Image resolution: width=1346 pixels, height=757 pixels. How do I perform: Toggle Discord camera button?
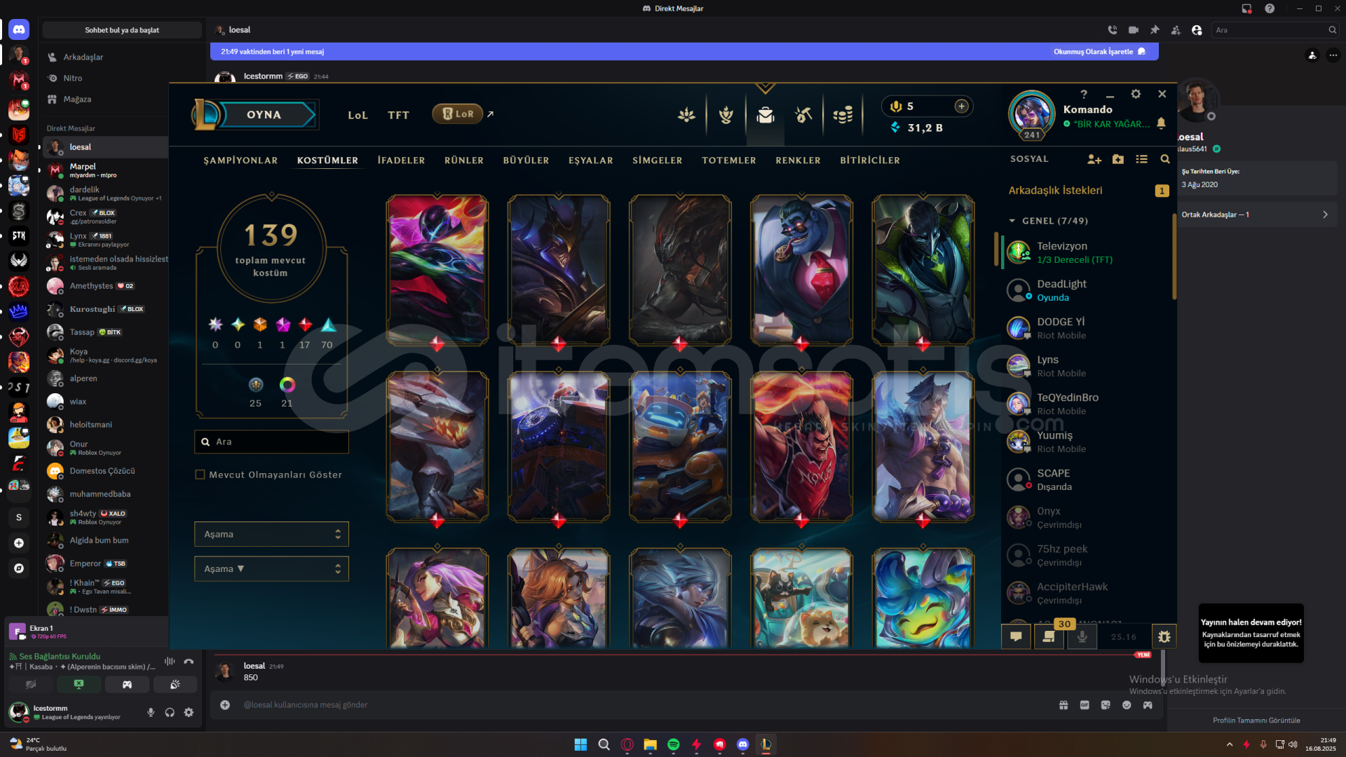tap(31, 684)
